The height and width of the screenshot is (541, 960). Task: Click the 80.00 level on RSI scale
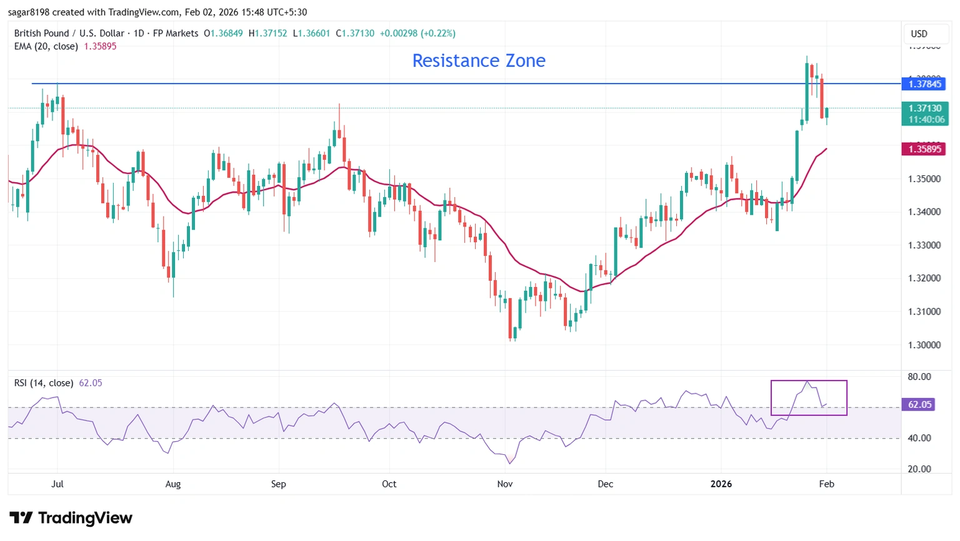click(919, 376)
